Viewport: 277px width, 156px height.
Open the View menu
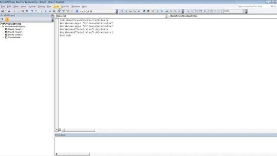(x=16, y=6)
